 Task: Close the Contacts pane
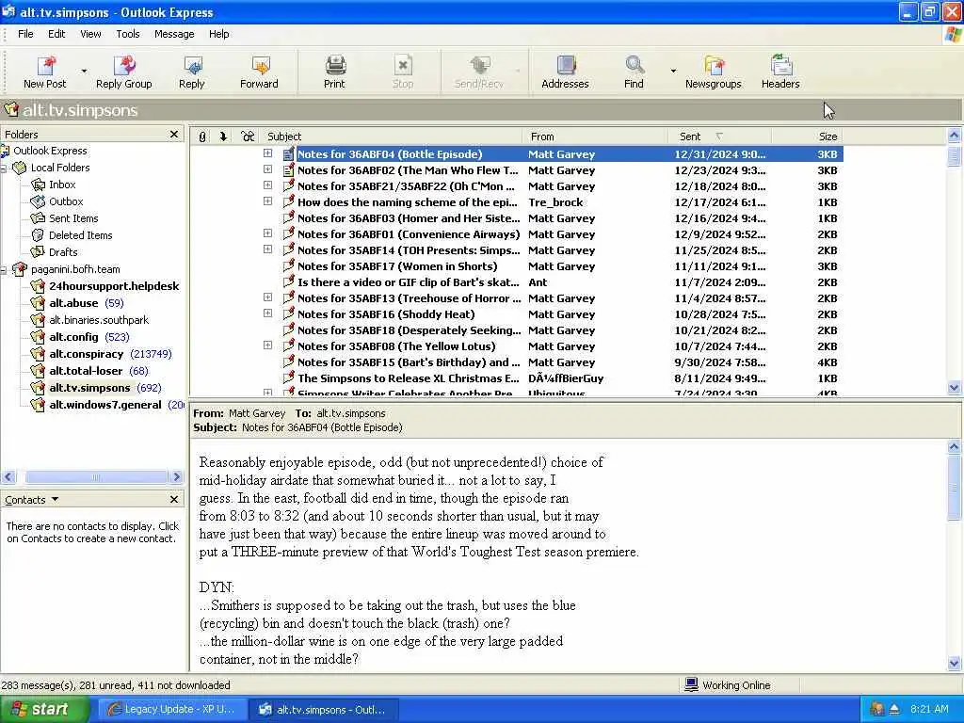coord(174,499)
